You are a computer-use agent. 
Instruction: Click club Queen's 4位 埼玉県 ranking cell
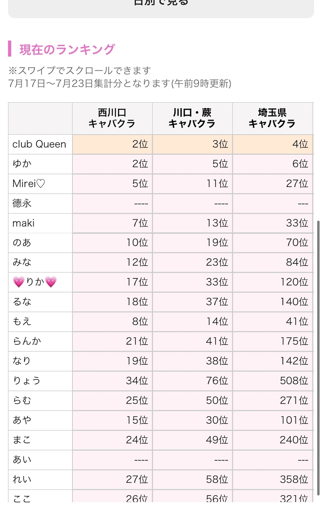[273, 144]
